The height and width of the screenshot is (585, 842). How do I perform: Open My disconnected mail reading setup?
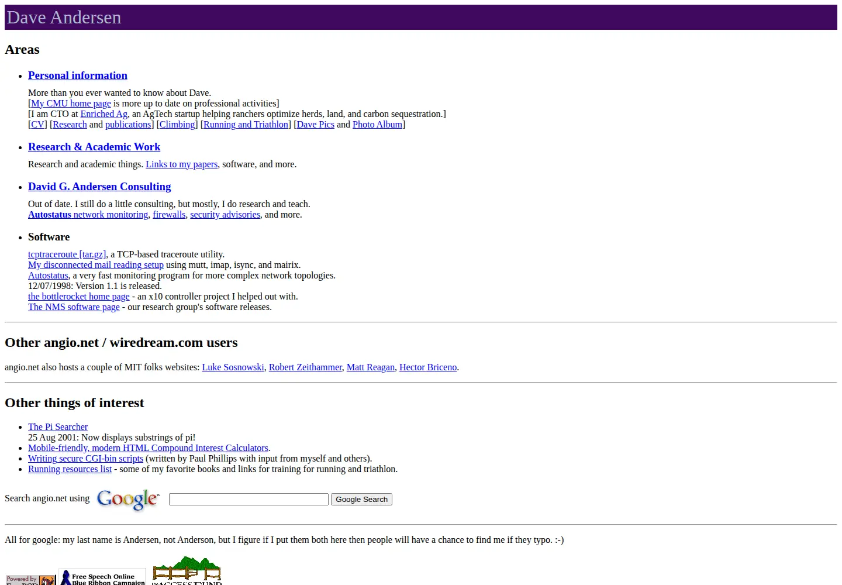96,265
